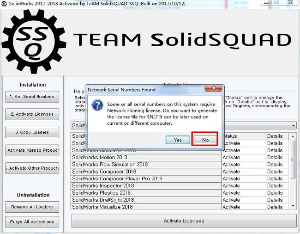Select the SolidWorks Motion 2018 row
The width and height of the screenshot is (300, 234).
tap(146, 158)
